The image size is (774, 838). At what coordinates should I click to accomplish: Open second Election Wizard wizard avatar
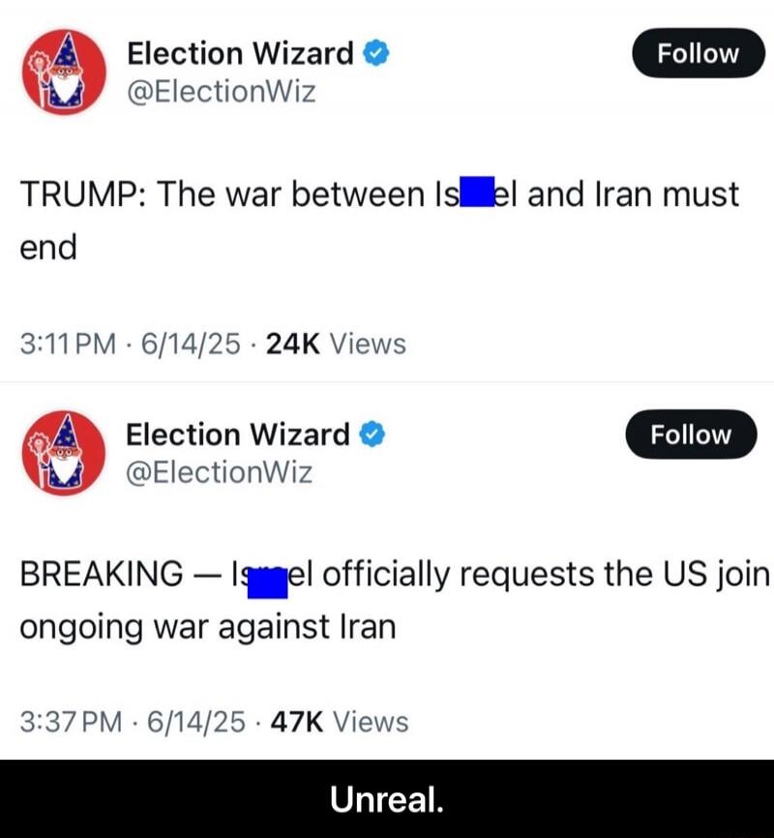(64, 453)
